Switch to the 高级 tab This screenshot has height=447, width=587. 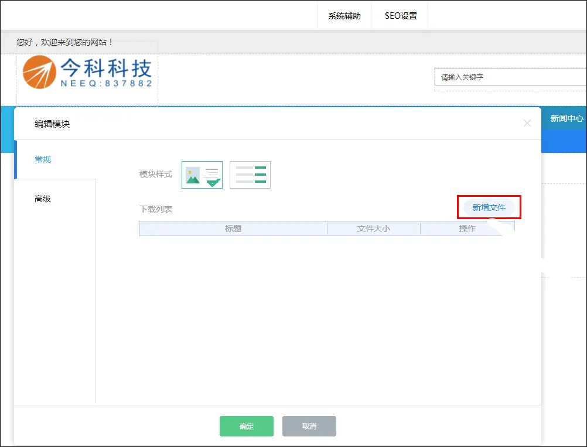43,199
